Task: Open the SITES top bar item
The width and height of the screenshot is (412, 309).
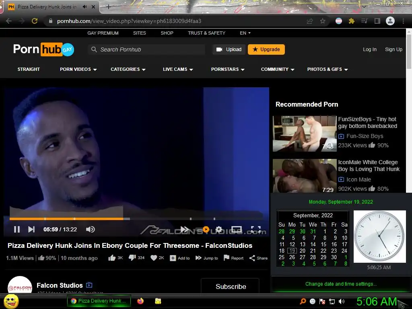Action: point(140,33)
